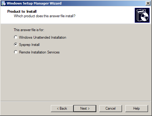Select Windows Unattended Installation radio button
This screenshot has width=152, height=116.
[16, 37]
